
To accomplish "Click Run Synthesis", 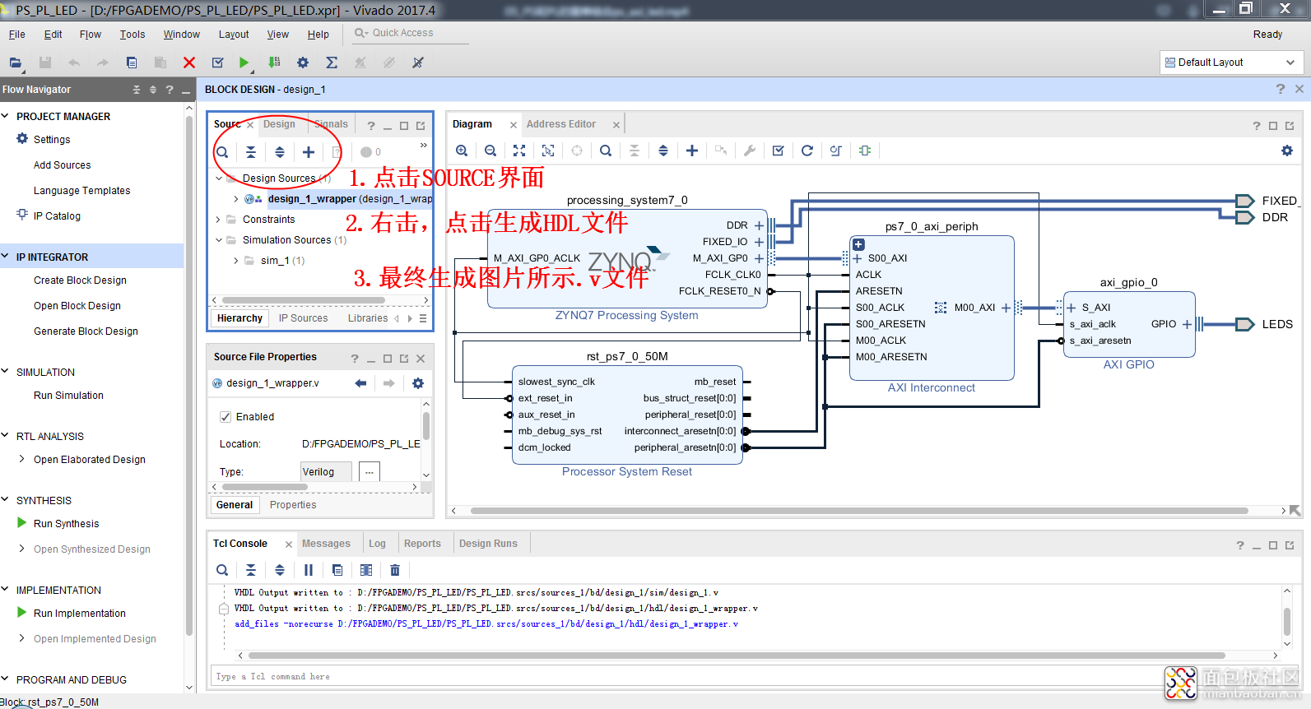I will [66, 524].
